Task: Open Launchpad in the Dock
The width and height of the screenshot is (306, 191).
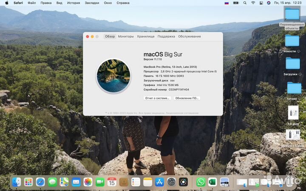Action: tap(28, 182)
